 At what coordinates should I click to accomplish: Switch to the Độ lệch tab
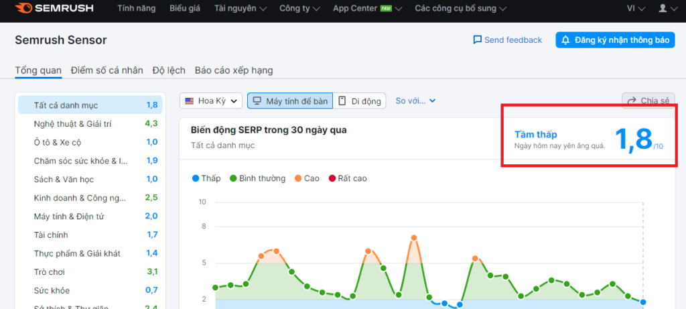click(x=169, y=70)
